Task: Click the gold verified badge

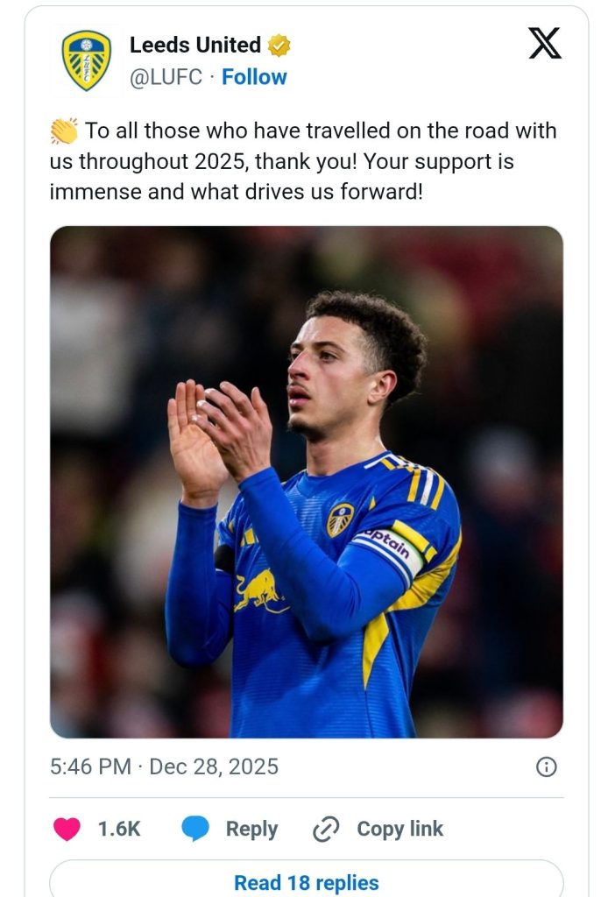Action: click(279, 46)
